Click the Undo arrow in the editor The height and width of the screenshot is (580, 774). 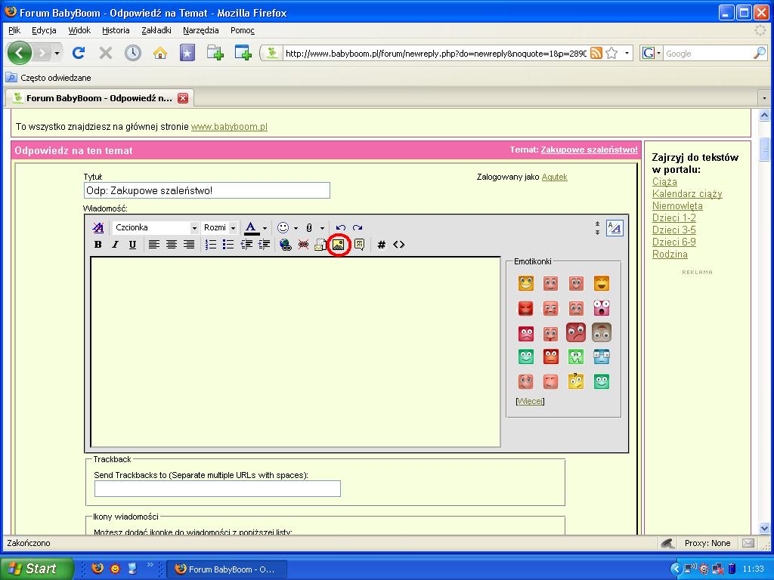click(341, 227)
